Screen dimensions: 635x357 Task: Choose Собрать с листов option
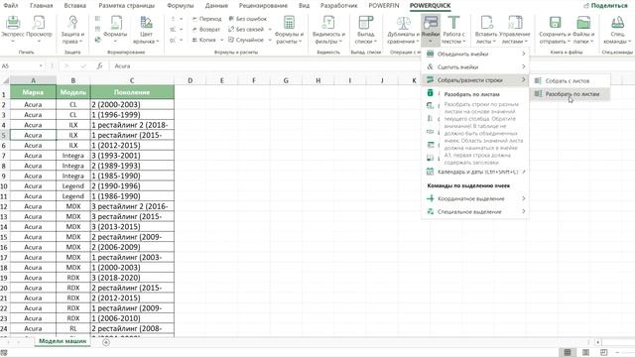click(x=571, y=81)
